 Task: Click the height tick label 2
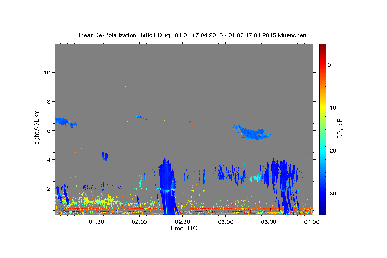[x=49, y=188]
